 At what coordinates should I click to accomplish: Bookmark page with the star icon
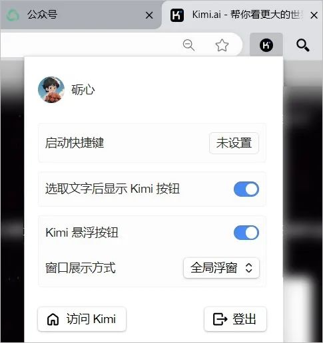222,45
